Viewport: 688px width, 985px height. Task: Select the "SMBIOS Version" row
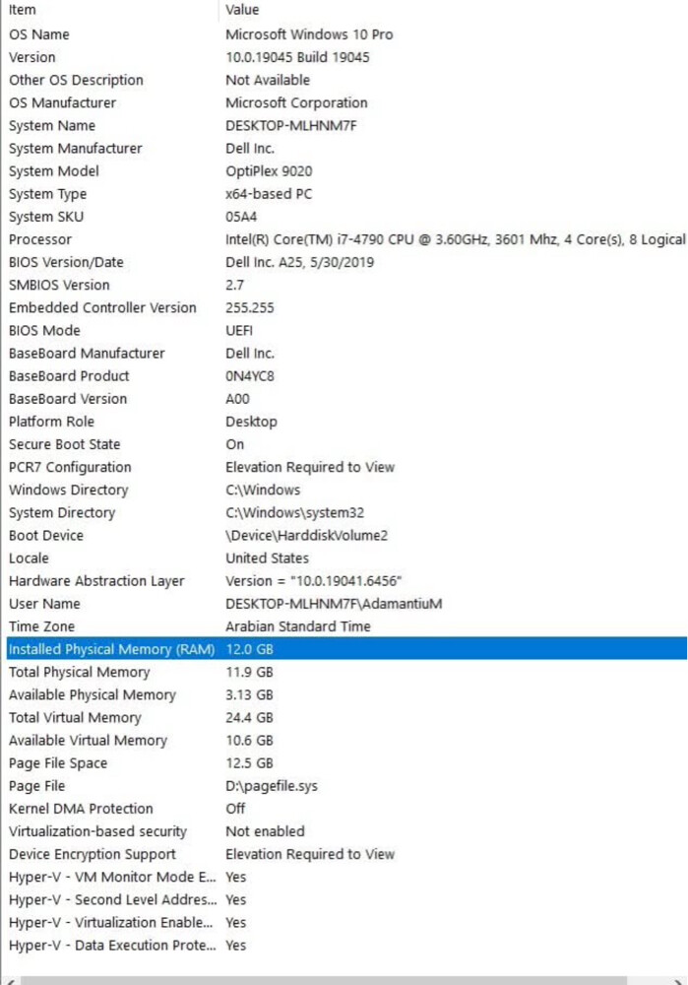click(346, 285)
